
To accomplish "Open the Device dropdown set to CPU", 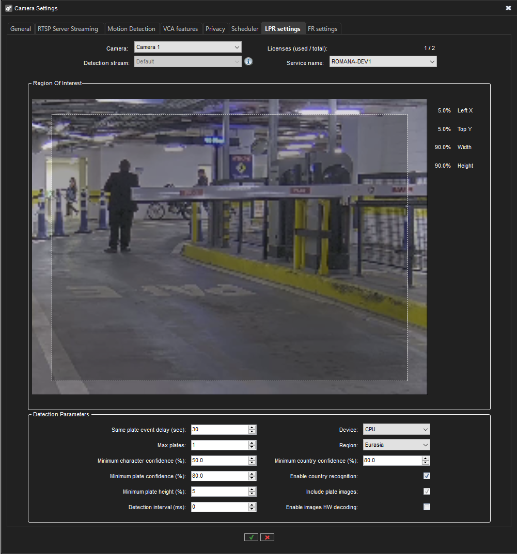I will point(396,429).
